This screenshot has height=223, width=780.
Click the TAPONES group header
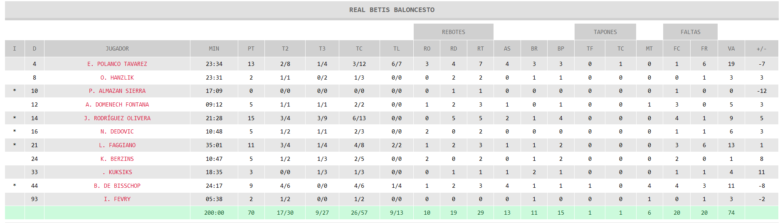pyautogui.click(x=605, y=32)
